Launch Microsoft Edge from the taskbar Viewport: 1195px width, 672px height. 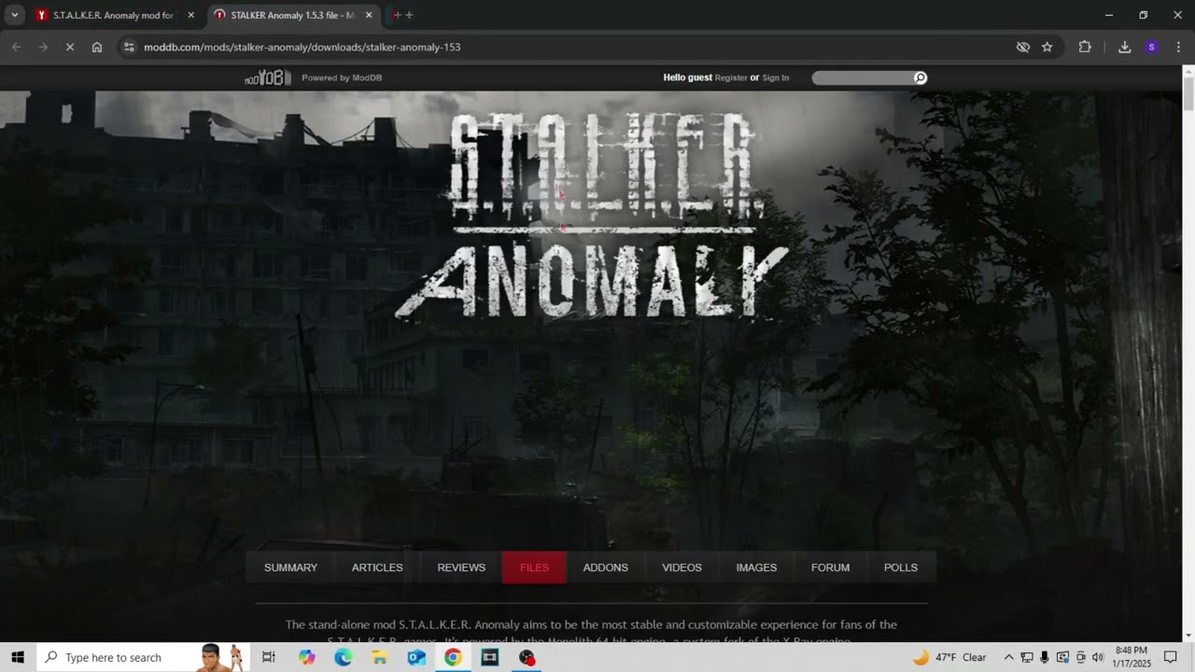coord(344,657)
